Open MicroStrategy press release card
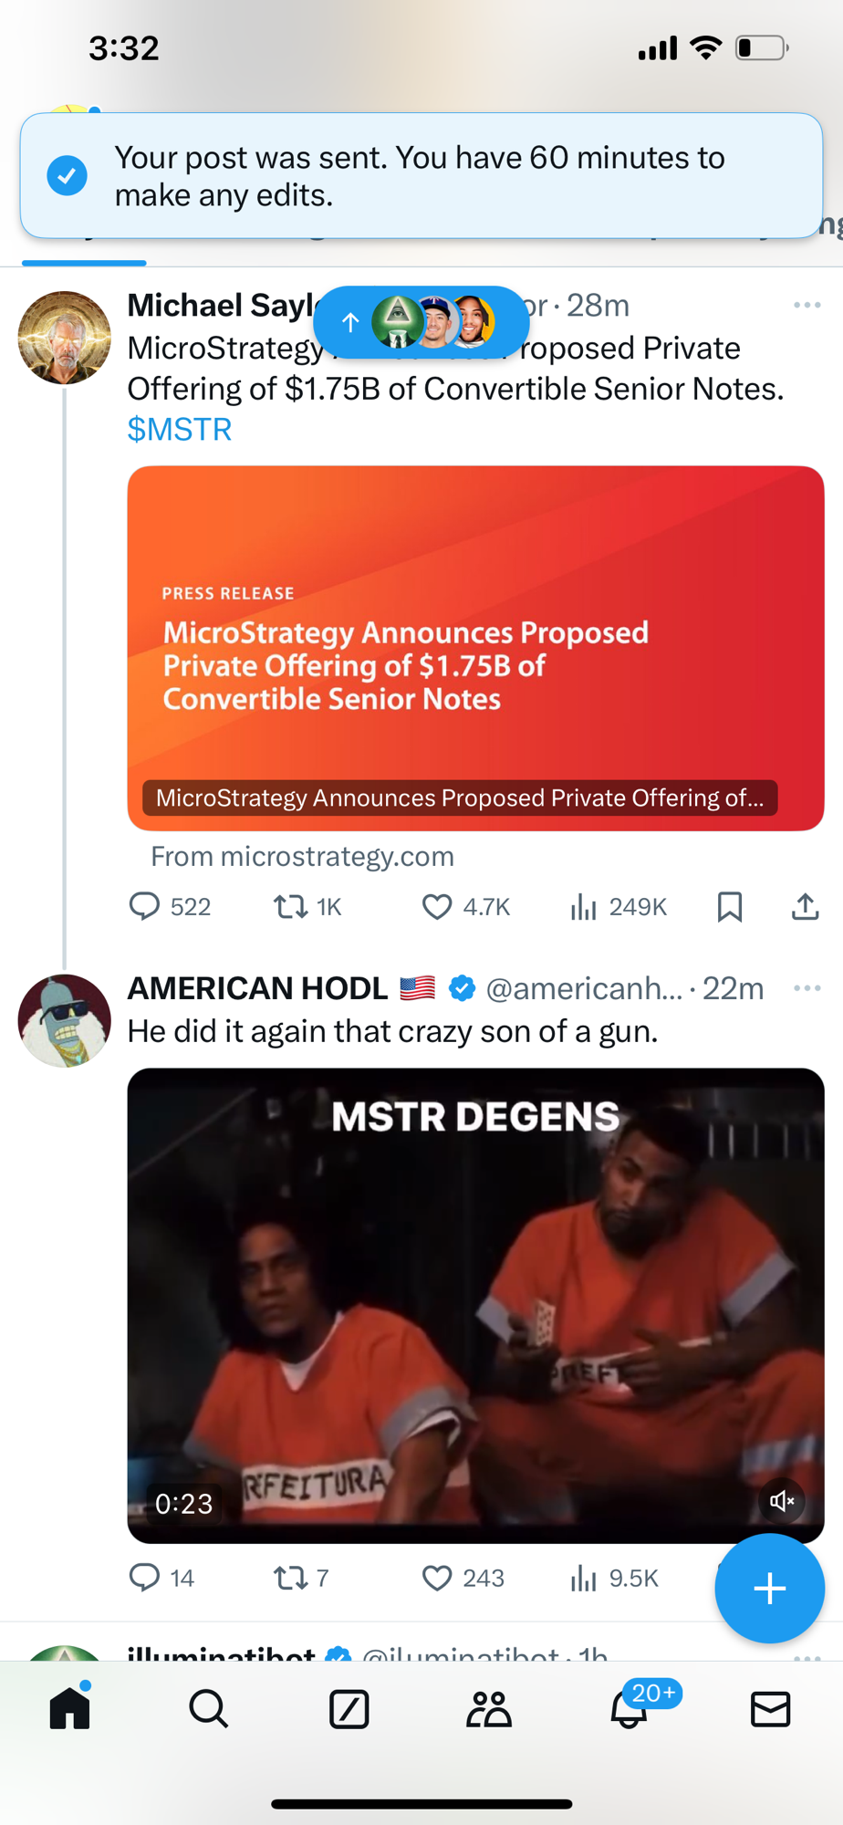 click(475, 648)
